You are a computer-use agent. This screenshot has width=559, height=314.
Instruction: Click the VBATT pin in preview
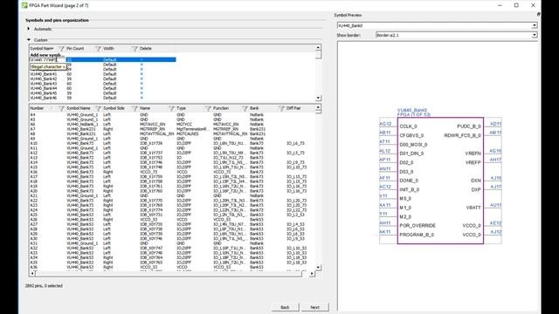(473, 208)
